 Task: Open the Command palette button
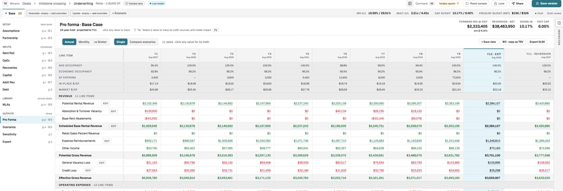pyautogui.click(x=425, y=3)
